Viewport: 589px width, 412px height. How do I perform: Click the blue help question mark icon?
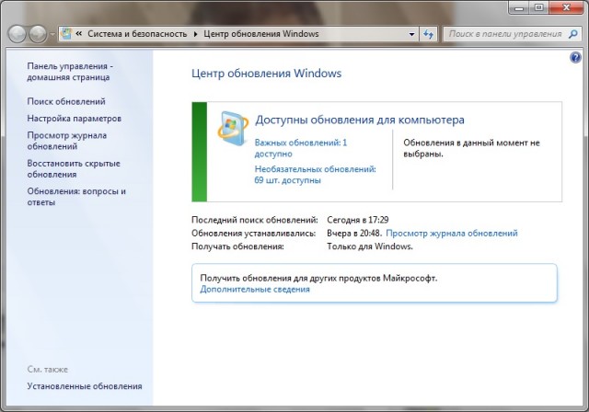(575, 57)
